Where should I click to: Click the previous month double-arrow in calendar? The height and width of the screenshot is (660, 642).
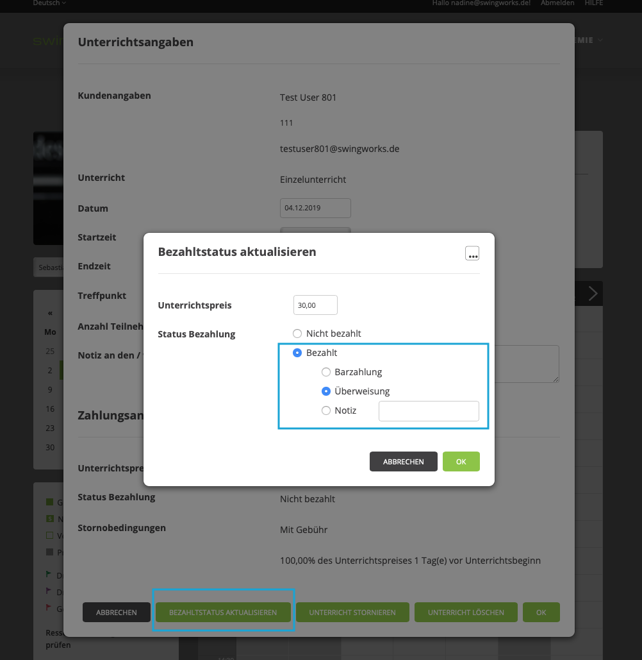[50, 313]
